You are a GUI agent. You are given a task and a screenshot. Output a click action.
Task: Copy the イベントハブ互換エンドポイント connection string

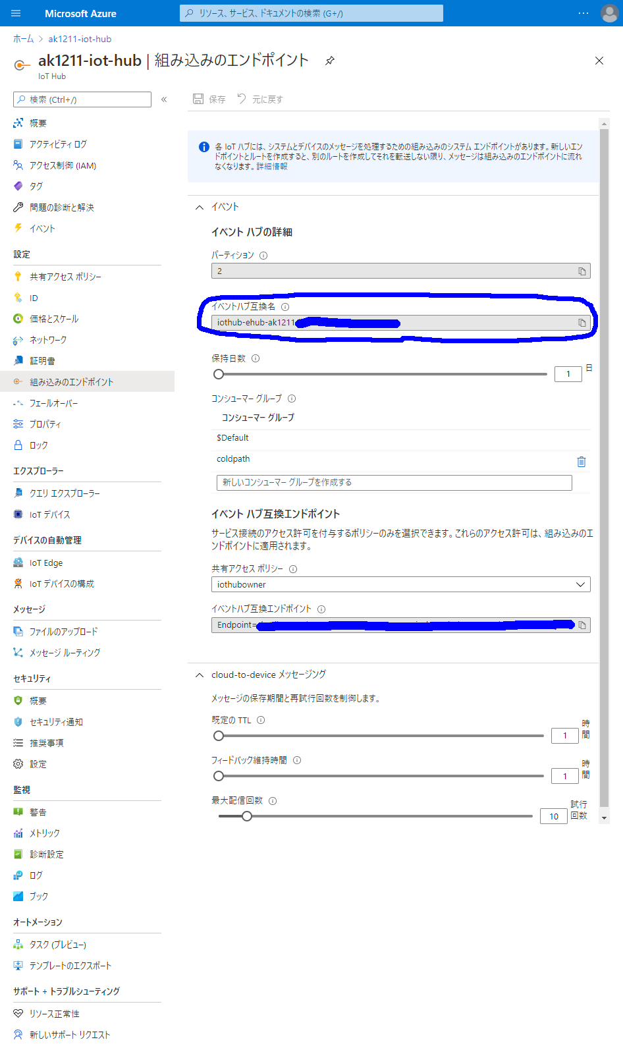[x=582, y=625]
